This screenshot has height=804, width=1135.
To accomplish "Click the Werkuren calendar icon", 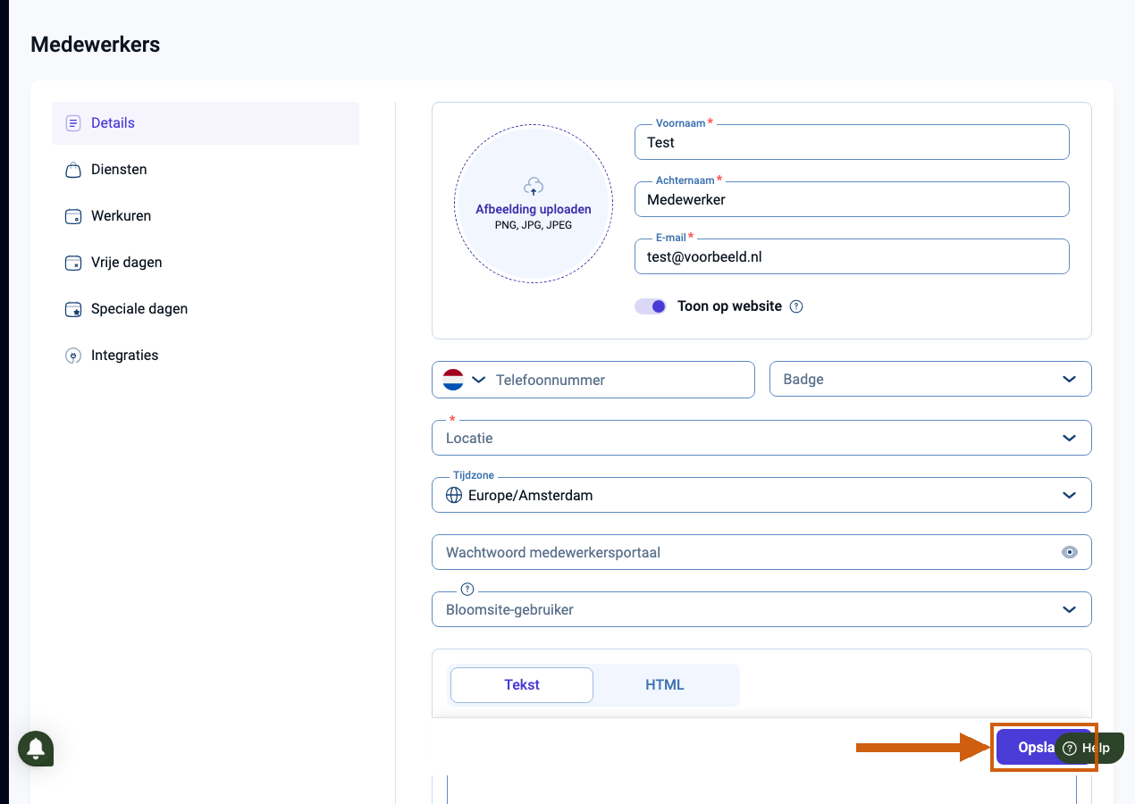I will click(x=73, y=216).
